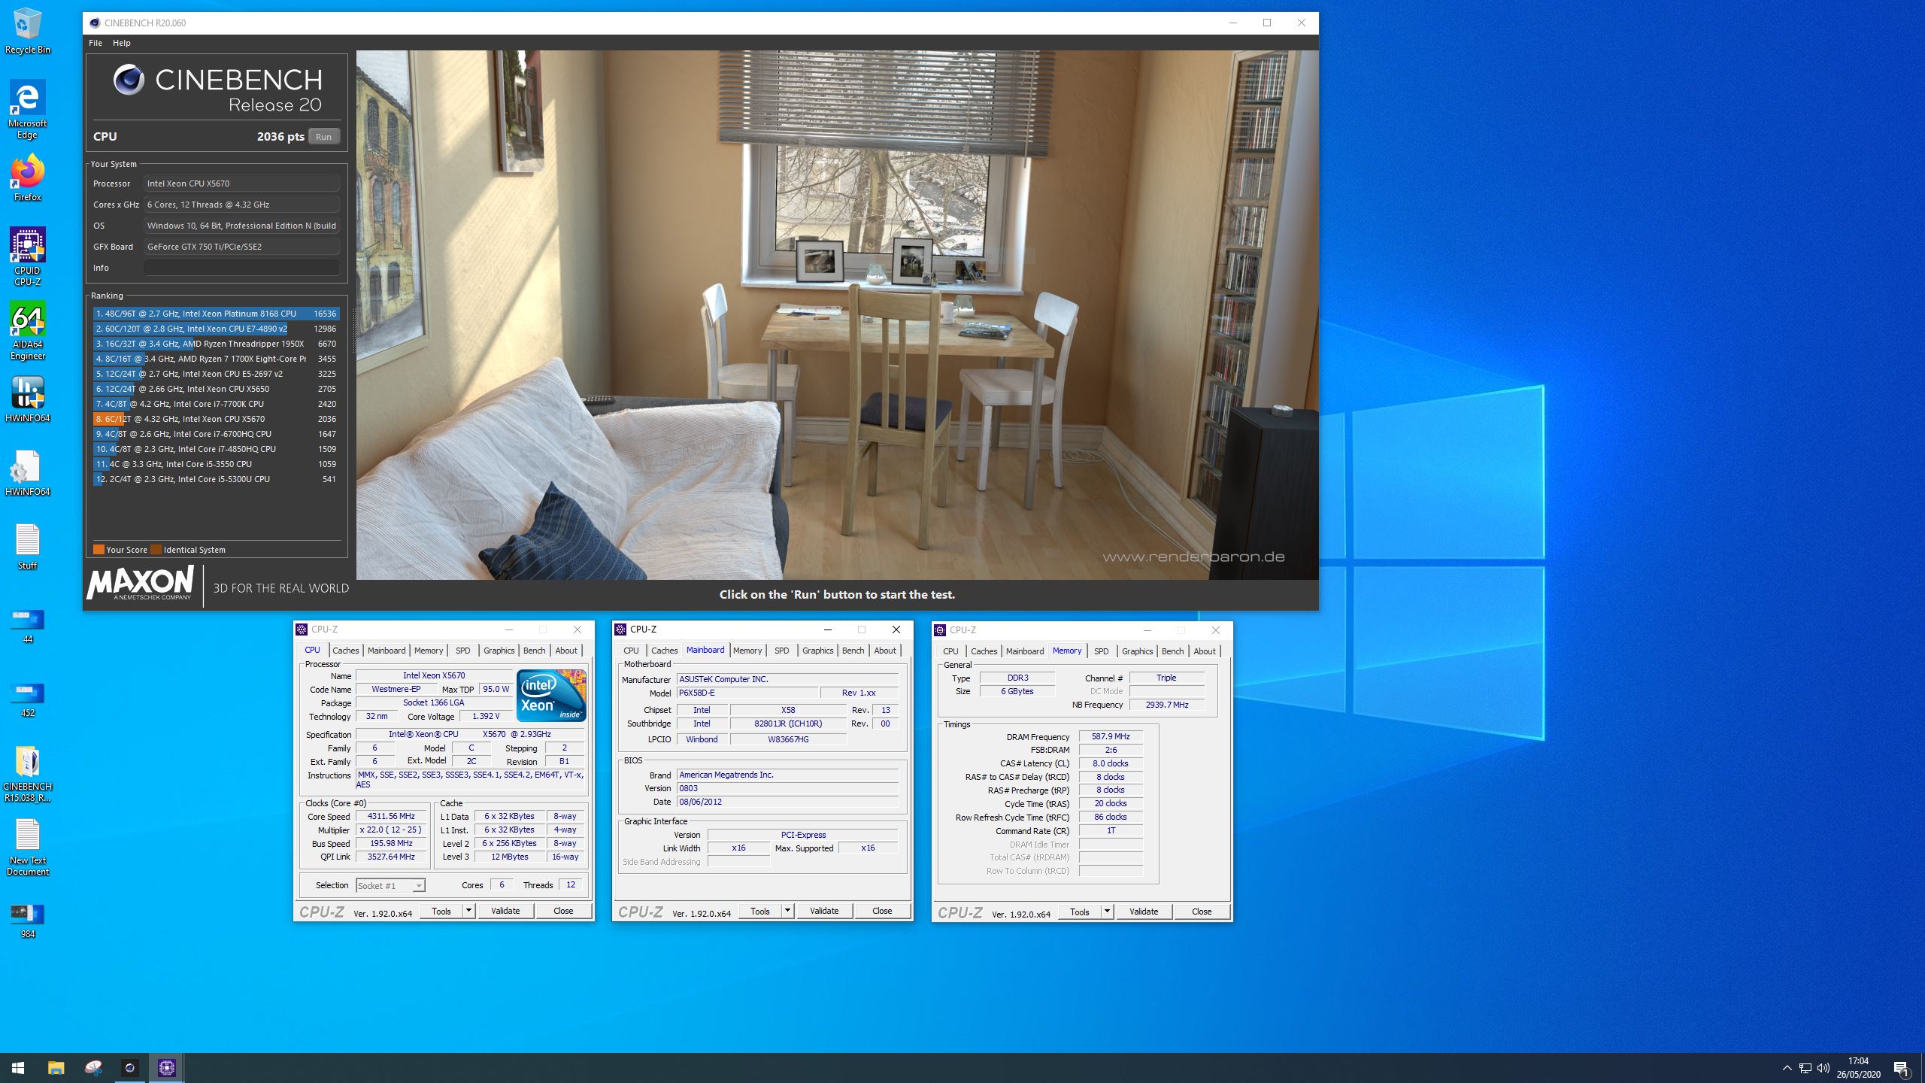Click the motherboard model P6X58D-E field
This screenshot has width=1925, height=1083.
coord(747,693)
